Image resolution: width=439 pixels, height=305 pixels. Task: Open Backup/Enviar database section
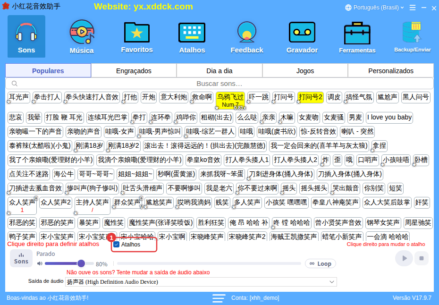point(413,36)
